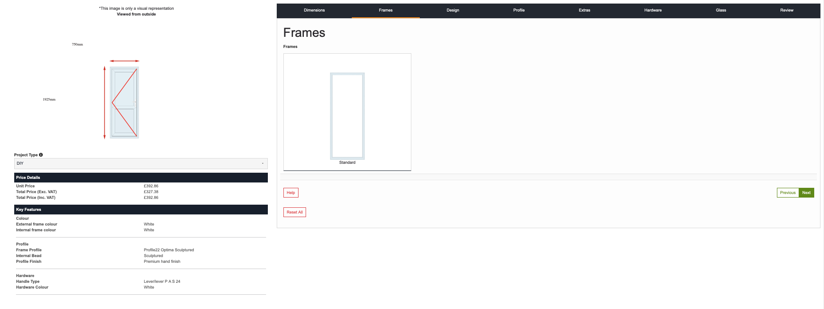The width and height of the screenshot is (824, 309).
Task: Switch to the Hardware tab
Action: coord(653,10)
